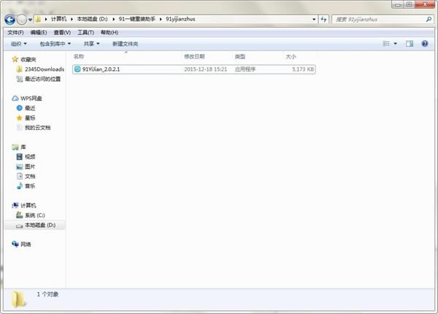Open 星标 under WPS网盘

tap(30, 118)
